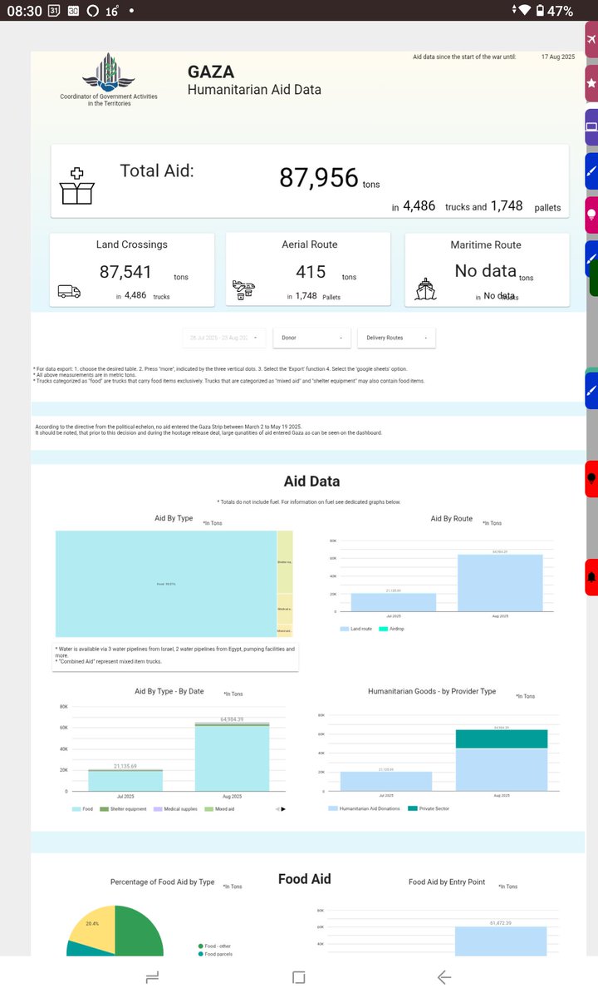Tap the blue brush tab beside Total Aid card

591,170
